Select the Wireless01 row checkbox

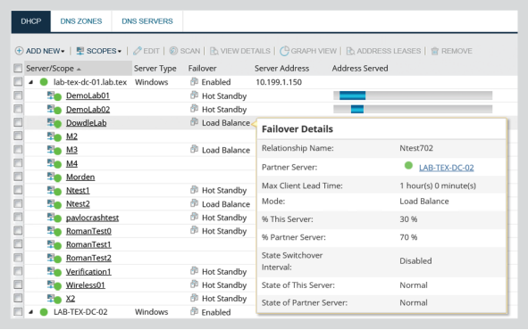click(18, 285)
